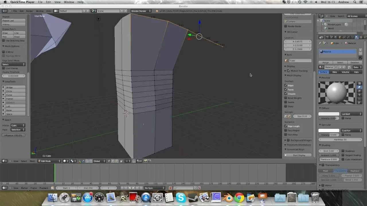
Task: Open the Texture properties checker icon
Action: click(361, 37)
